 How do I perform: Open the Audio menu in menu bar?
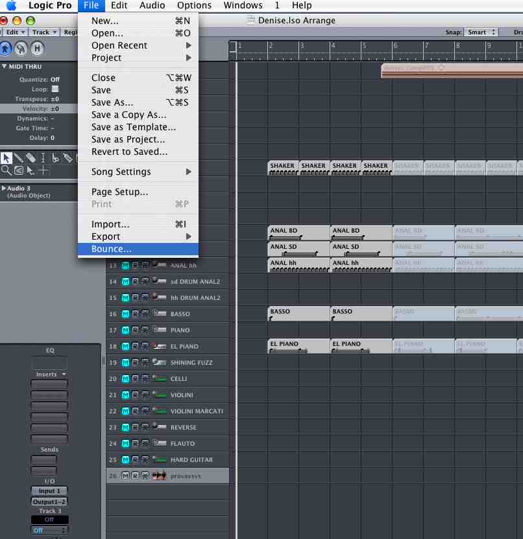click(x=152, y=5)
